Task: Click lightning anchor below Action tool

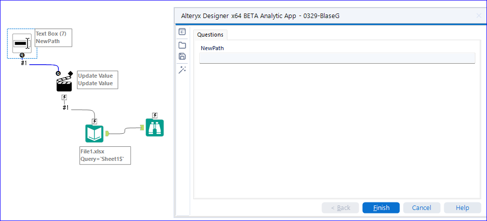Action: pos(64,98)
